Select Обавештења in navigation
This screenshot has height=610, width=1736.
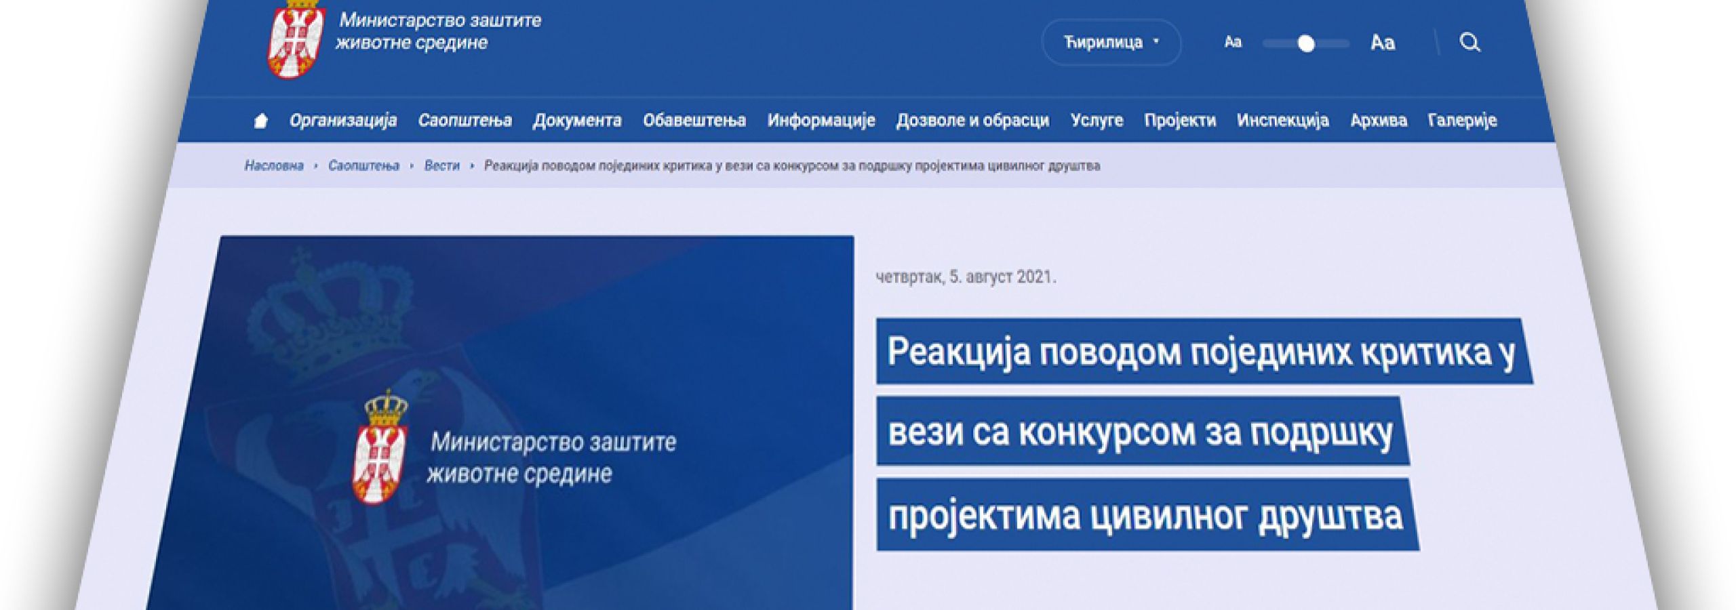(694, 121)
